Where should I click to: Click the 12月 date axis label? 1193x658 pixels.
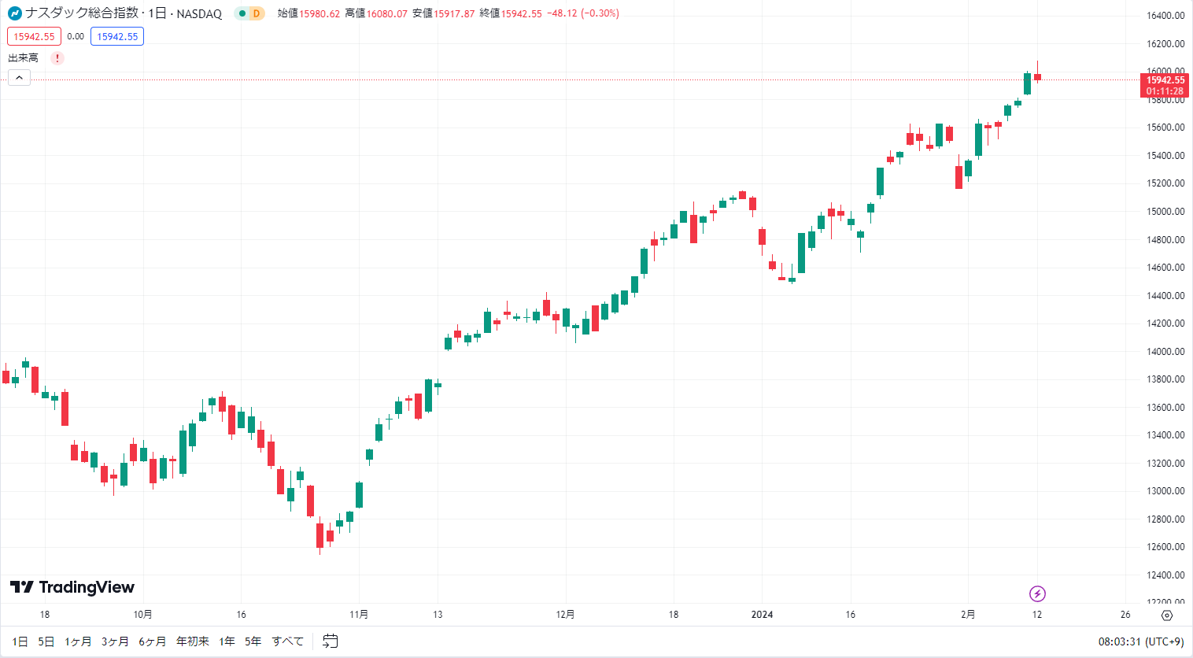coord(565,615)
